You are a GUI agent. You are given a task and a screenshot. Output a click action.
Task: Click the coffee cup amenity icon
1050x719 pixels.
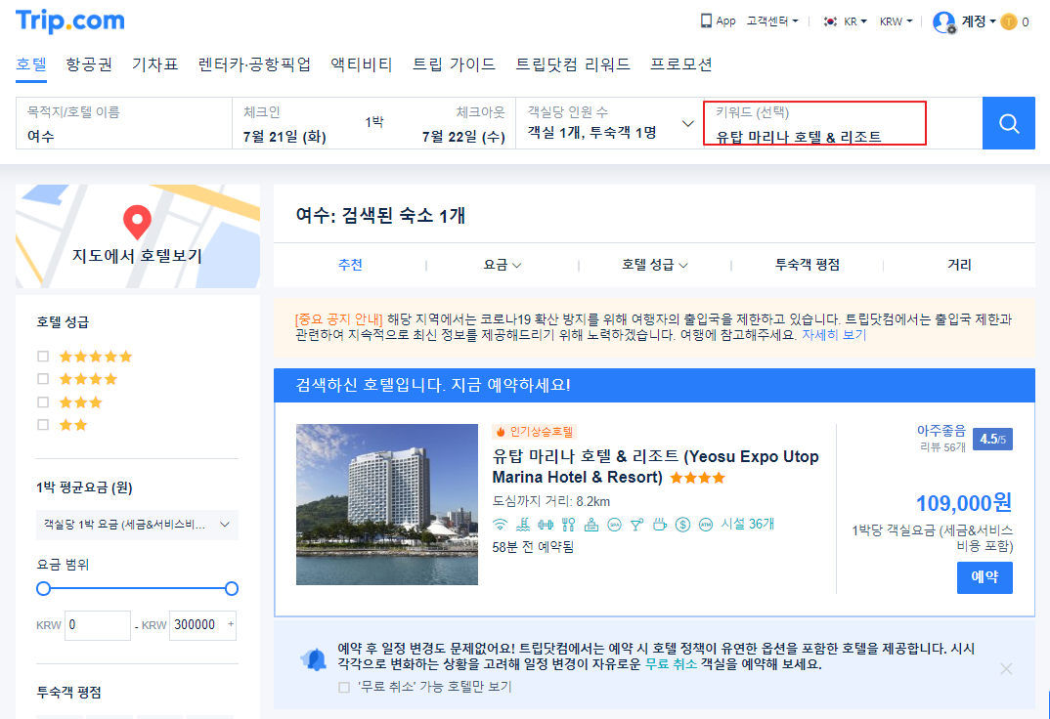point(660,525)
